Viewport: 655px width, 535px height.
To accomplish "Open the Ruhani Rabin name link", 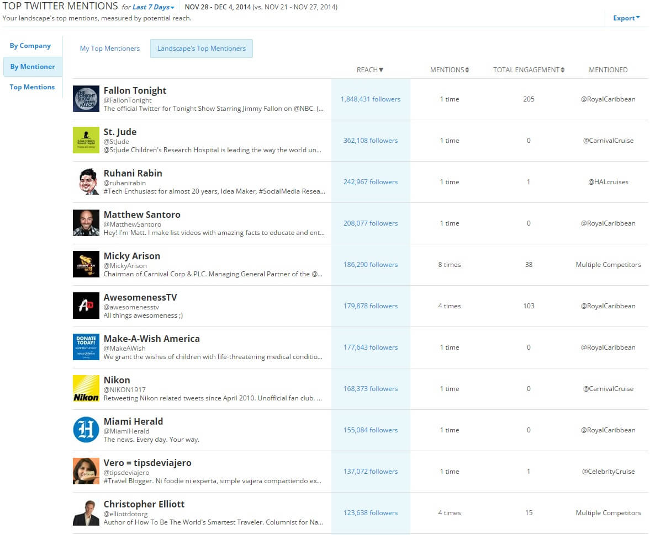I will [x=133, y=173].
